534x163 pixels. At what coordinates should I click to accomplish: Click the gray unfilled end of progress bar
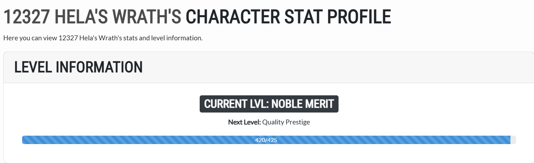click(x=513, y=140)
